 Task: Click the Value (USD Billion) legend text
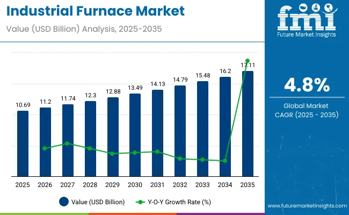tap(98, 202)
